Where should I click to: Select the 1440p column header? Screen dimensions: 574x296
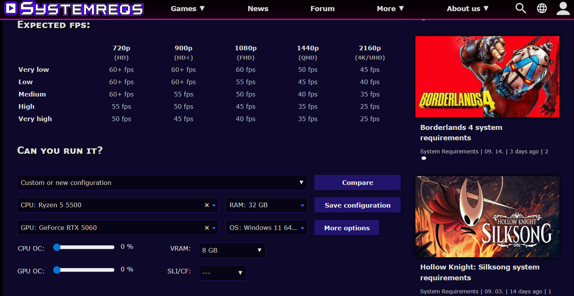308,48
